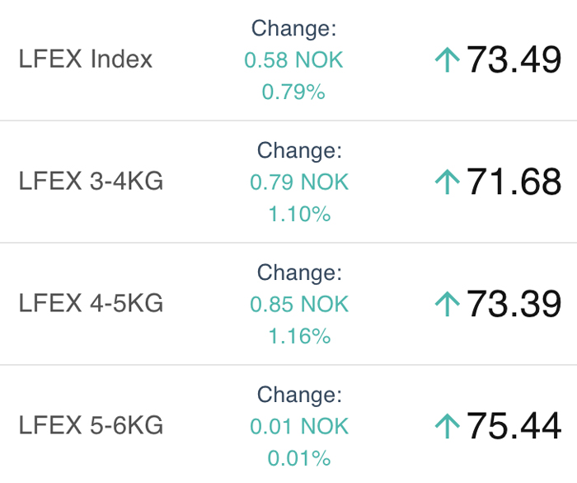This screenshot has width=577, height=483.
Task: Click the 0.58 NOK change value
Action: 293,59
